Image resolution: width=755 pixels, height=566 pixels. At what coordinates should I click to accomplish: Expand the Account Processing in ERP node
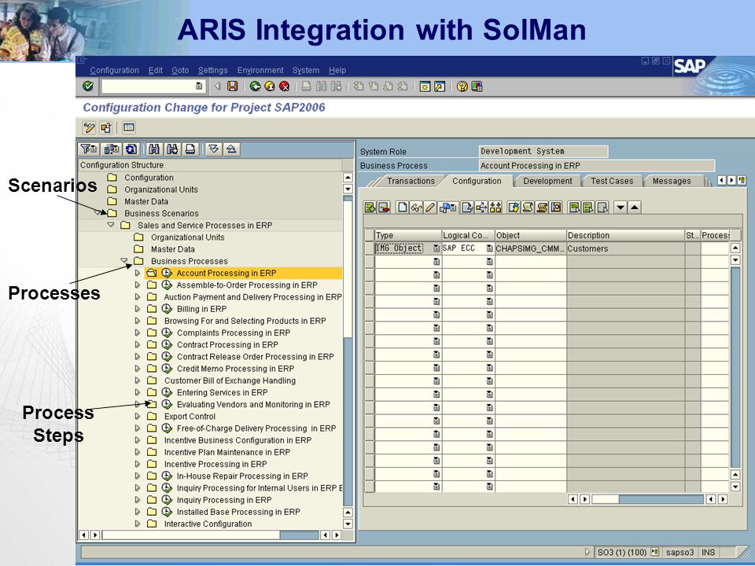point(137,273)
